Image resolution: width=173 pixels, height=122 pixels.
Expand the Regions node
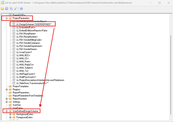tap(7, 89)
